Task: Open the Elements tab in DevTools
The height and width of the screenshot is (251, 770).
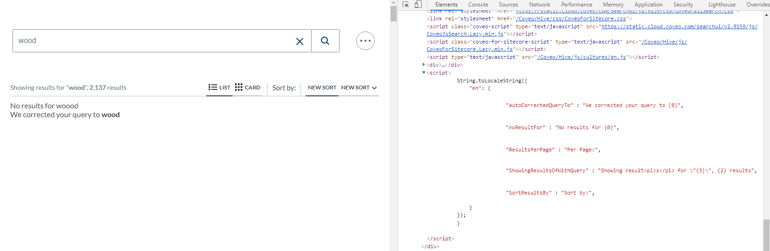Action: (446, 5)
